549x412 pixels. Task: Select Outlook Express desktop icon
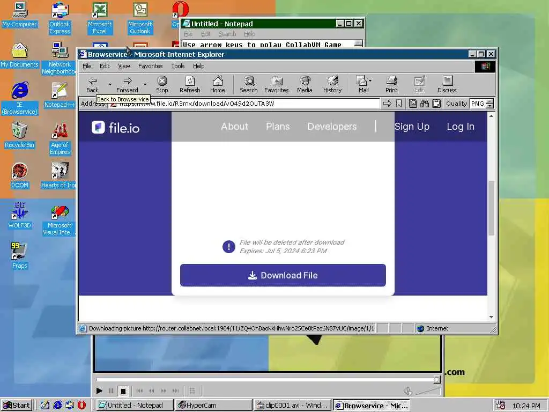pos(60,18)
